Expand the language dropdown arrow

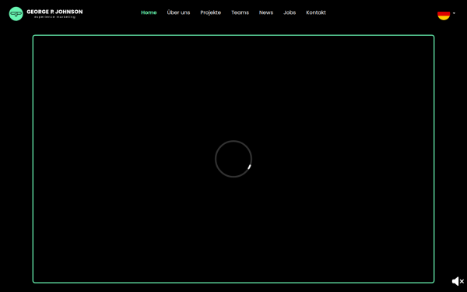(454, 13)
